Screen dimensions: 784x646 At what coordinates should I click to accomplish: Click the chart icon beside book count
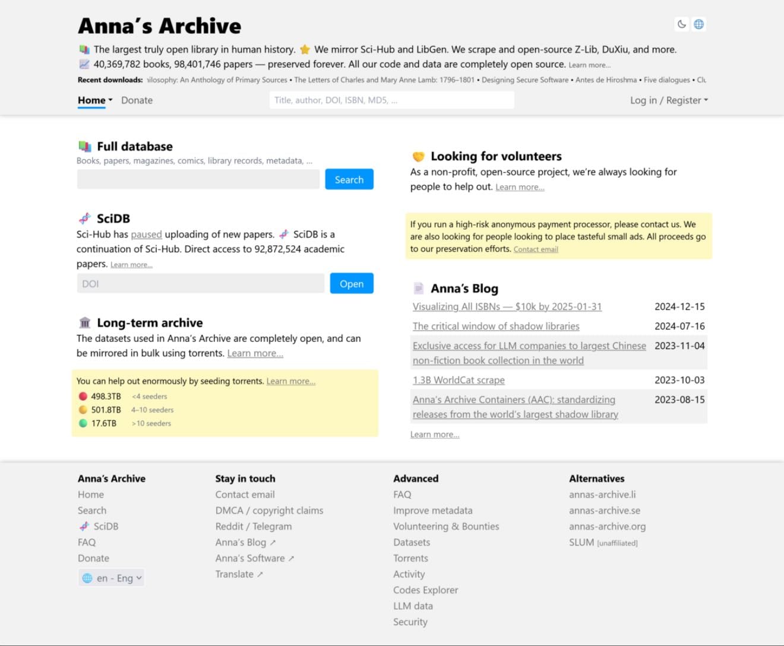[x=84, y=64]
